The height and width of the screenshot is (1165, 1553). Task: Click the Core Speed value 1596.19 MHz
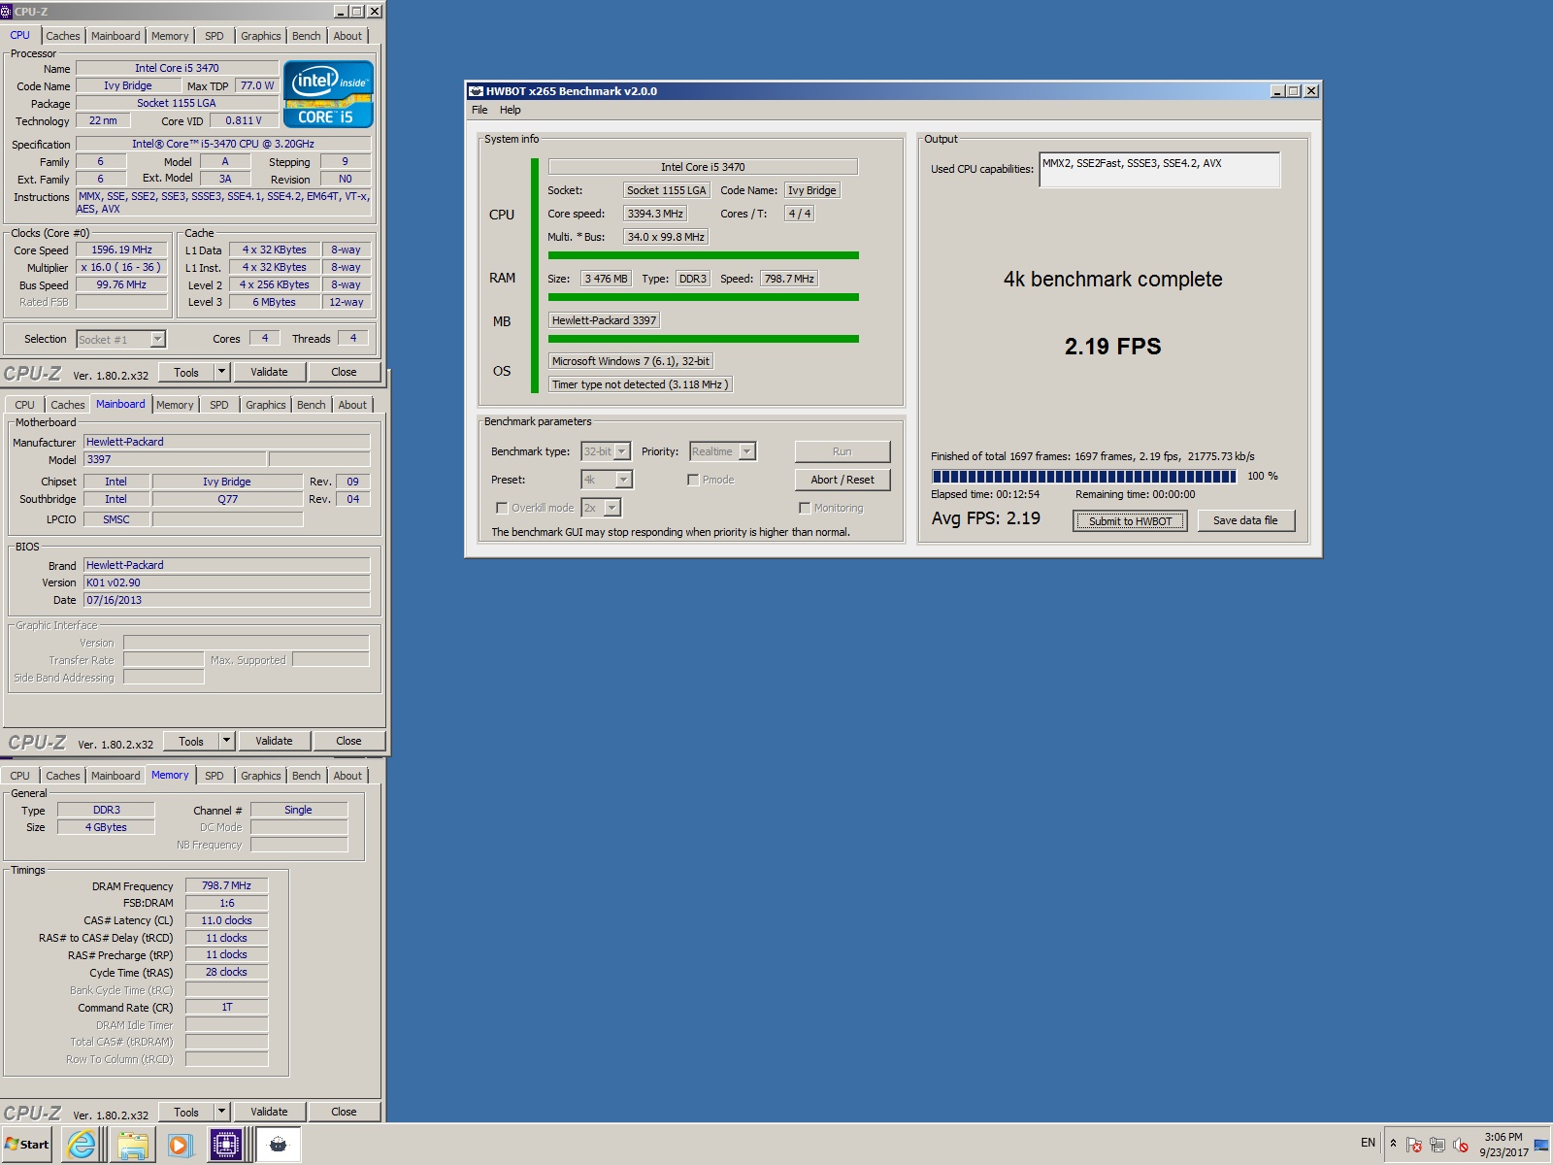(x=121, y=250)
